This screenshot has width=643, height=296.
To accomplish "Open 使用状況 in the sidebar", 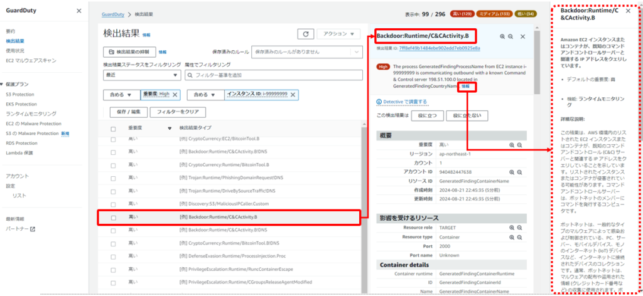I will (x=15, y=51).
